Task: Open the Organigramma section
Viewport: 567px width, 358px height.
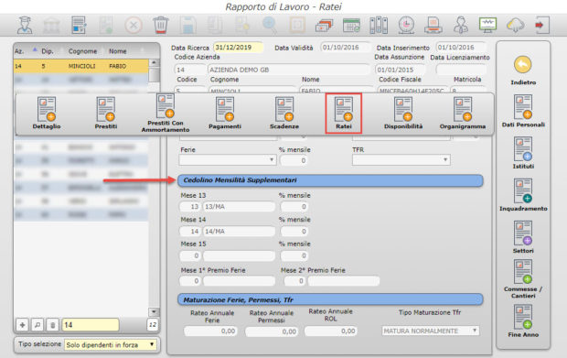Action: (x=463, y=113)
